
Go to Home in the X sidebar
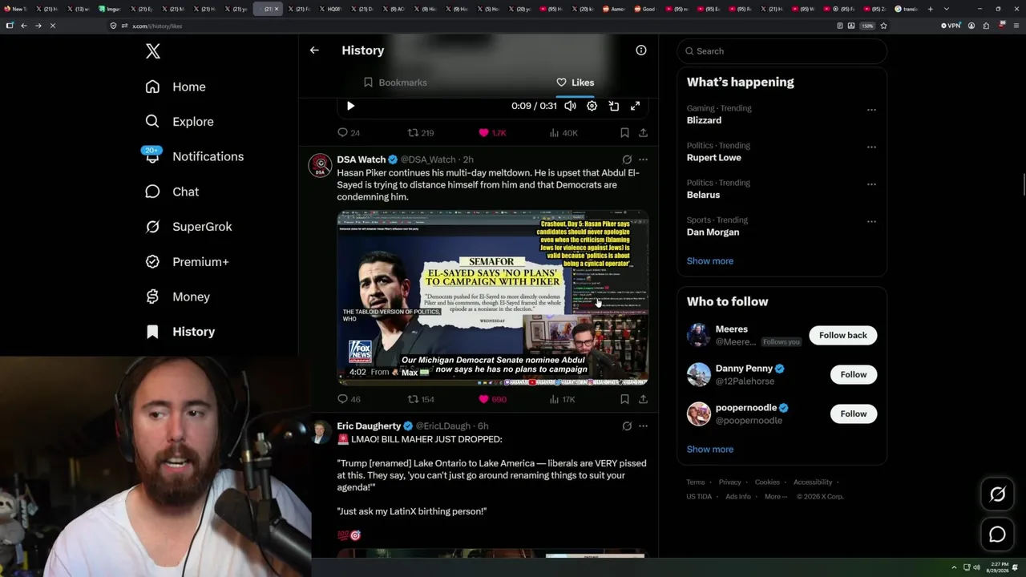coord(176,87)
